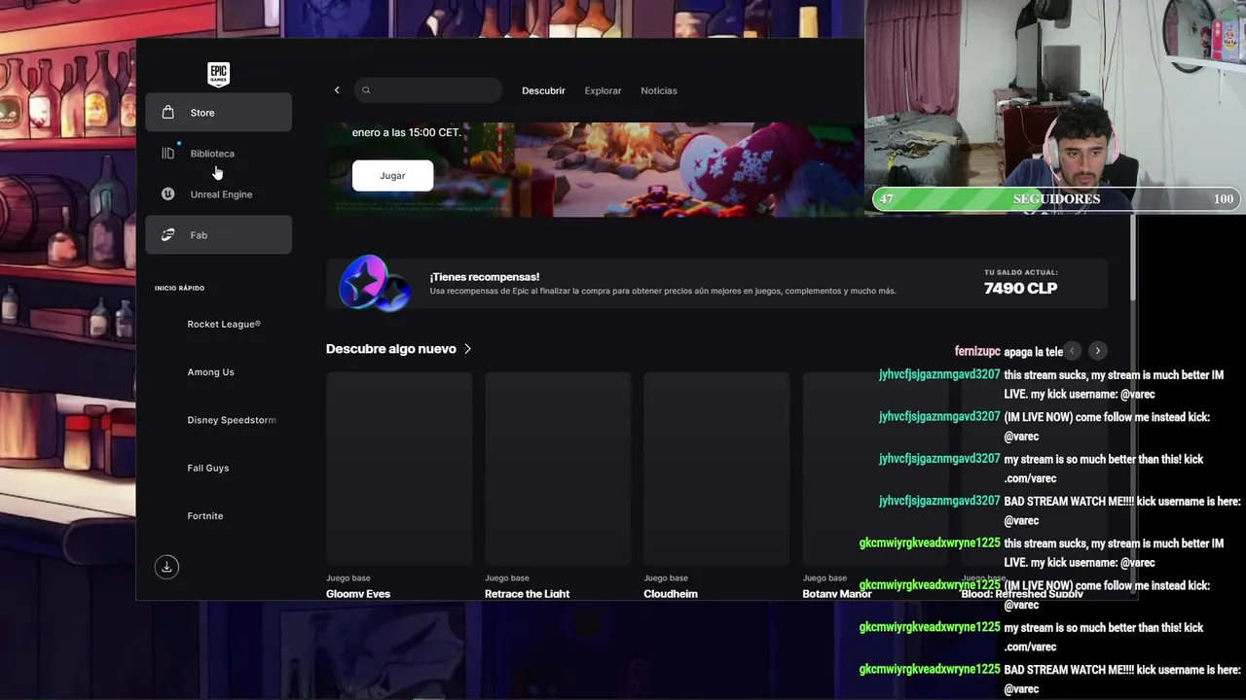Click carousel previous arrow button
This screenshot has width=1246, height=700.
tap(1072, 351)
